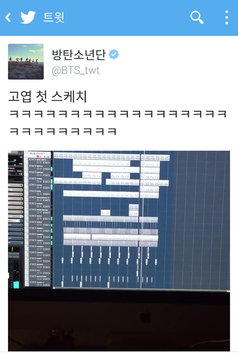Viewport: 238px width, 353px height.
Task: Select the 고엽 첫 스케치 tweet text
Action: tap(48, 96)
